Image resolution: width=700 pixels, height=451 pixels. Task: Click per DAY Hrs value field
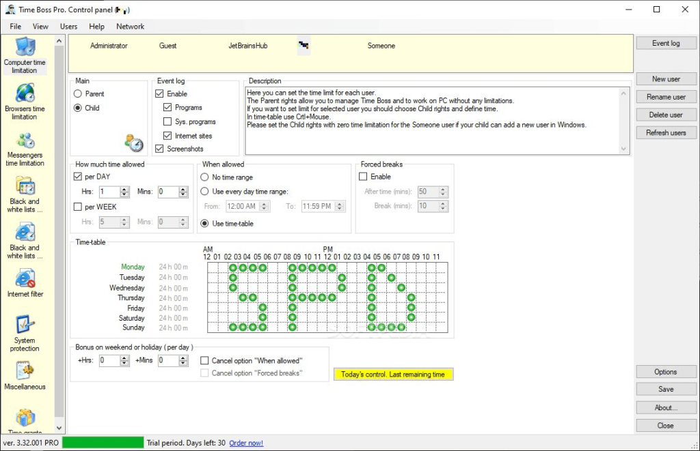tap(109, 192)
